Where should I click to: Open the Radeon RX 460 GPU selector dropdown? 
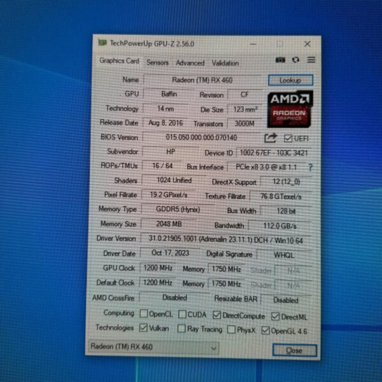[153, 347]
